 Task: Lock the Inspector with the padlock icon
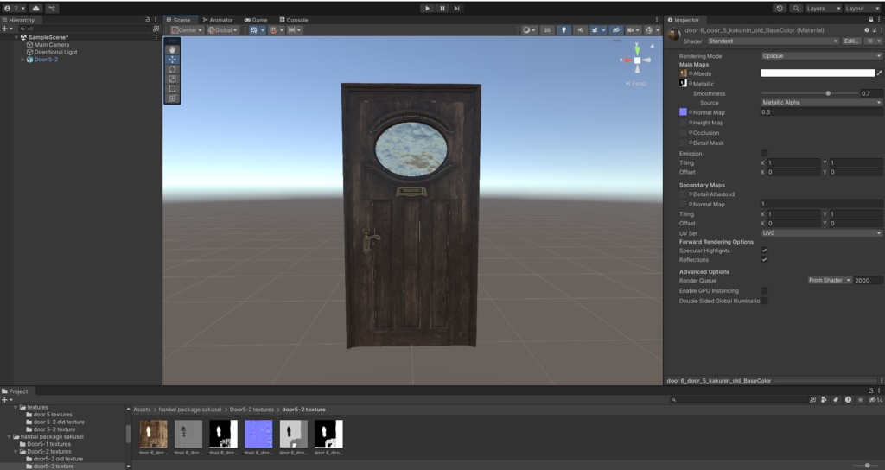[871, 20]
